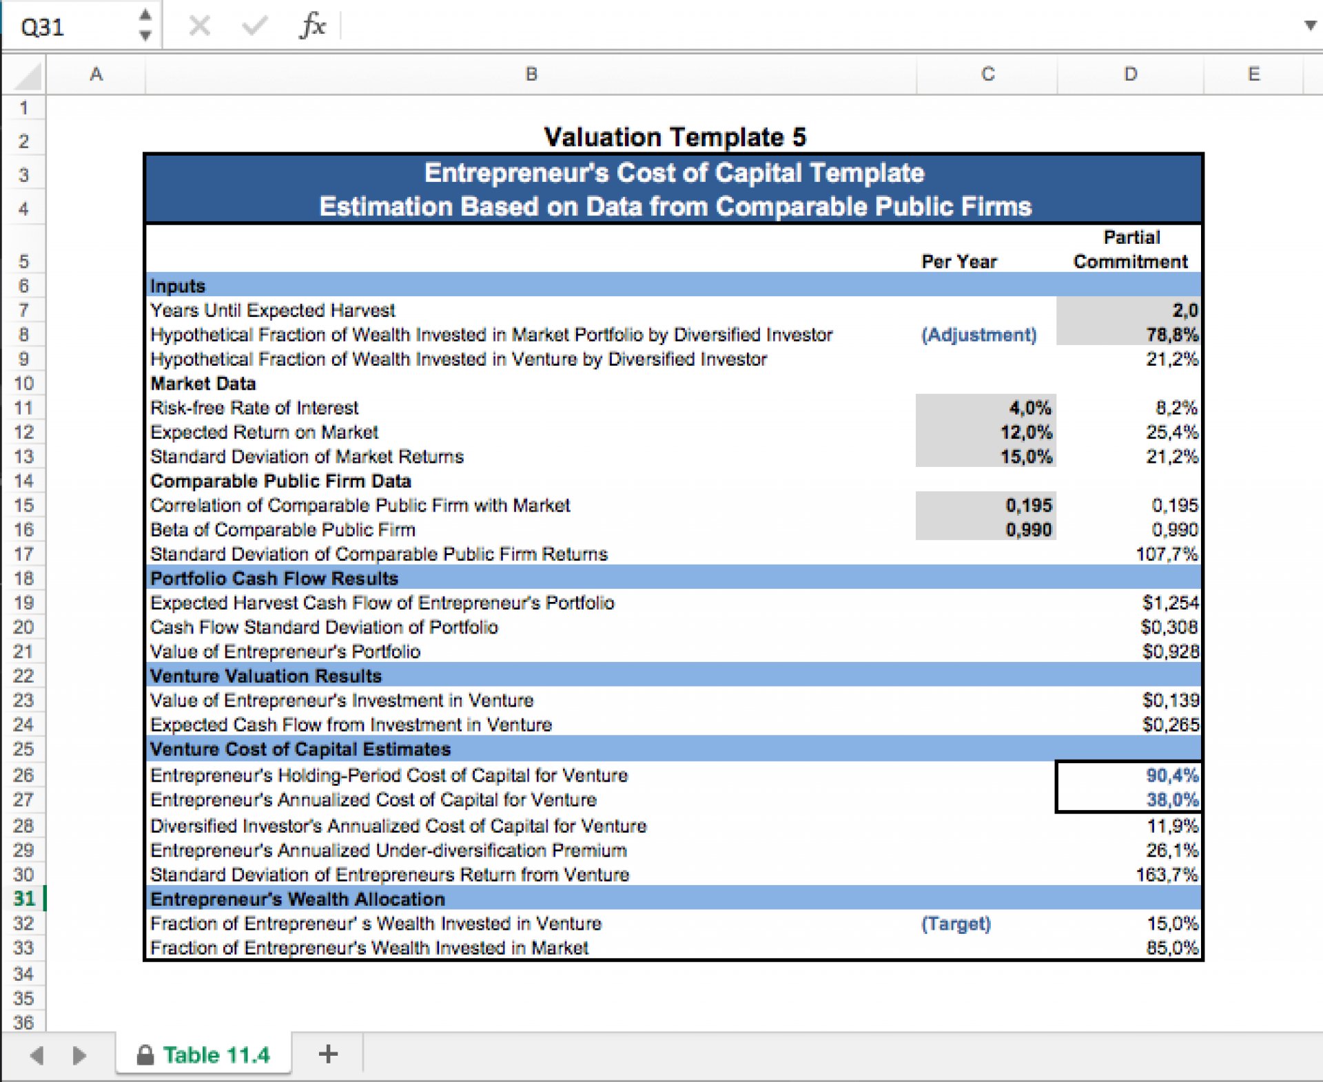Click the Comparable Public Firm Data label
Image resolution: width=1323 pixels, height=1082 pixels.
click(x=280, y=481)
